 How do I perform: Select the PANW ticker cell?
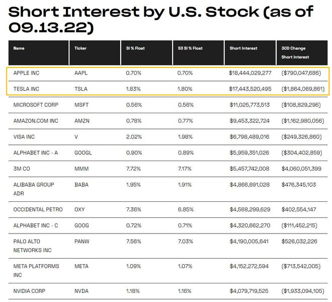coord(81,241)
